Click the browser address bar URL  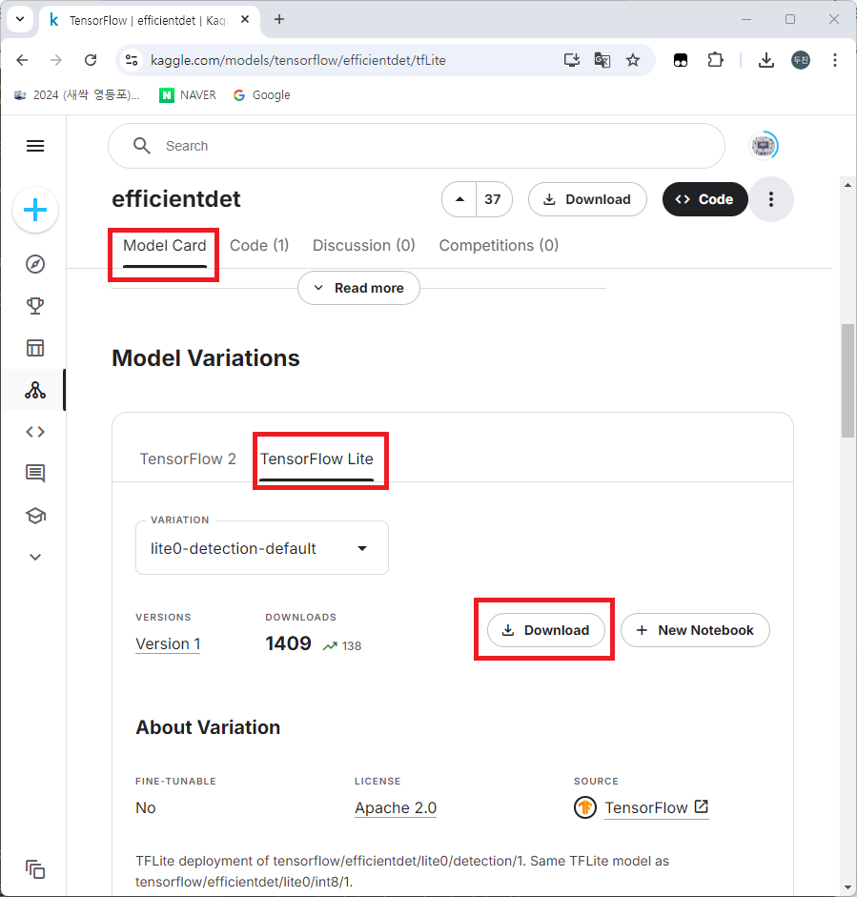point(298,60)
